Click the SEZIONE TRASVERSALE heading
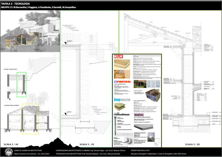 click(x=11, y=69)
